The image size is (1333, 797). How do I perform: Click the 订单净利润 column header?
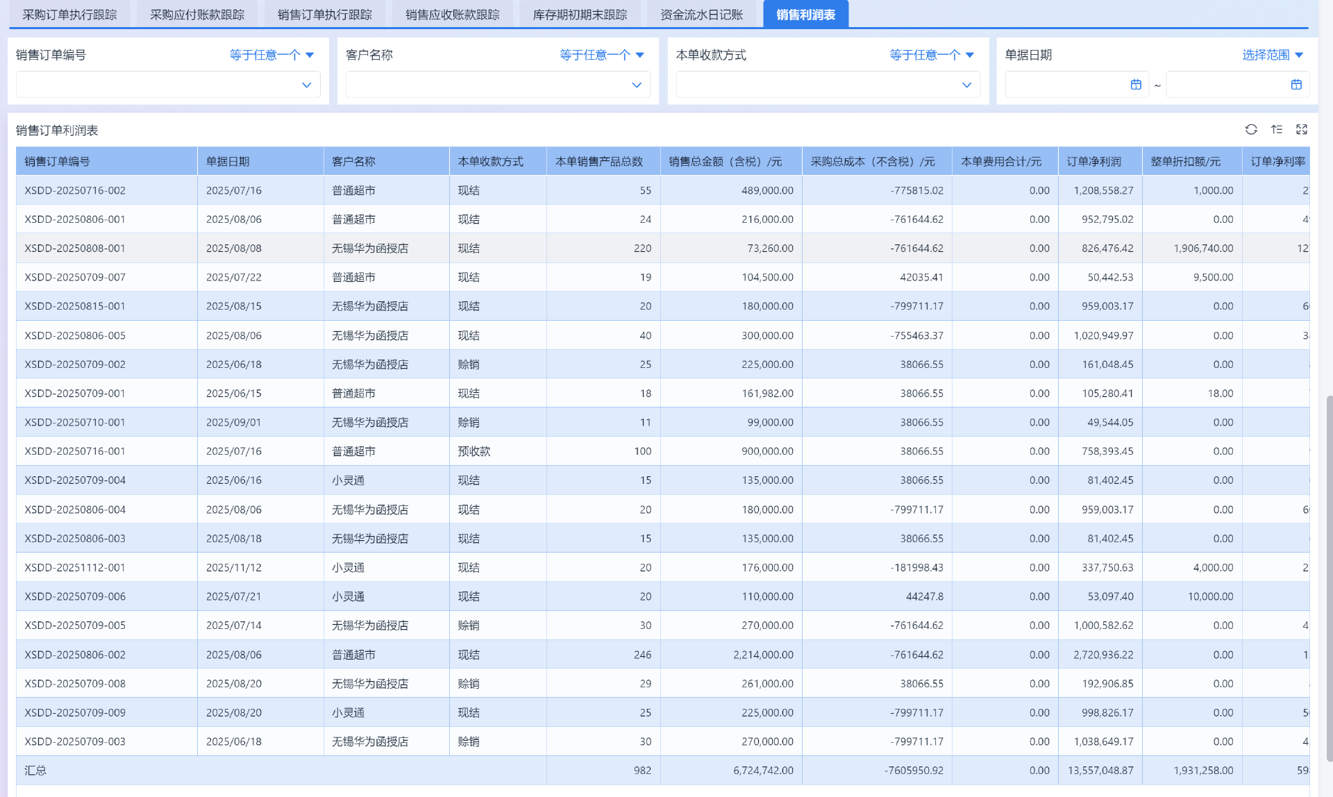tap(1093, 162)
